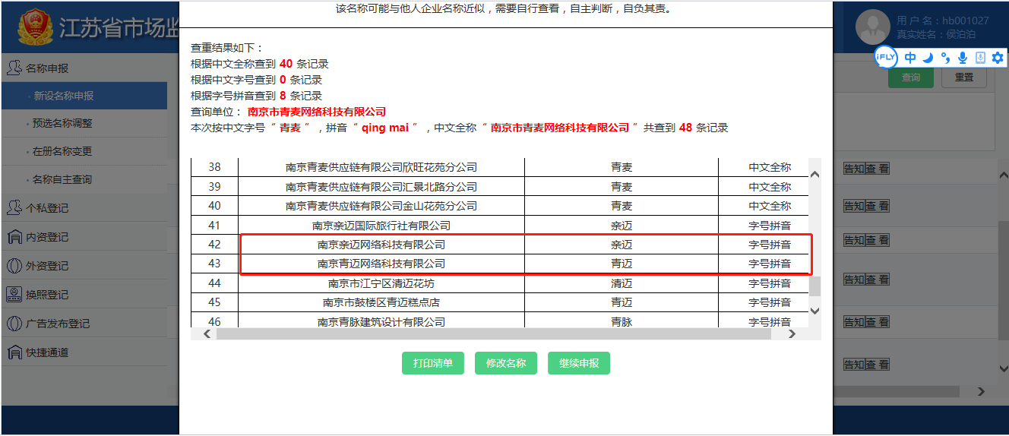Open 预选名称调整 in sidebar

pos(84,123)
